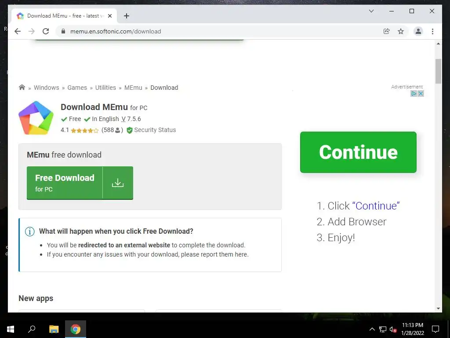Click the 588 user votes count
This screenshot has height=338, width=450.
(112, 130)
